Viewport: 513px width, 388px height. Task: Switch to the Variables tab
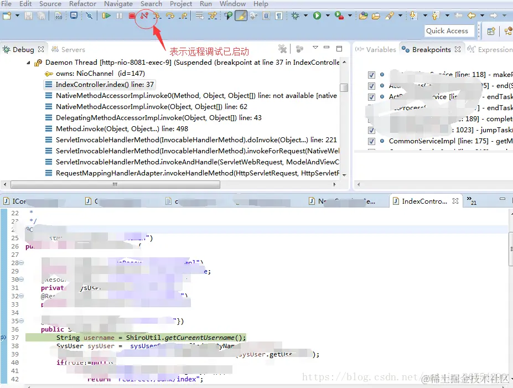pos(376,50)
